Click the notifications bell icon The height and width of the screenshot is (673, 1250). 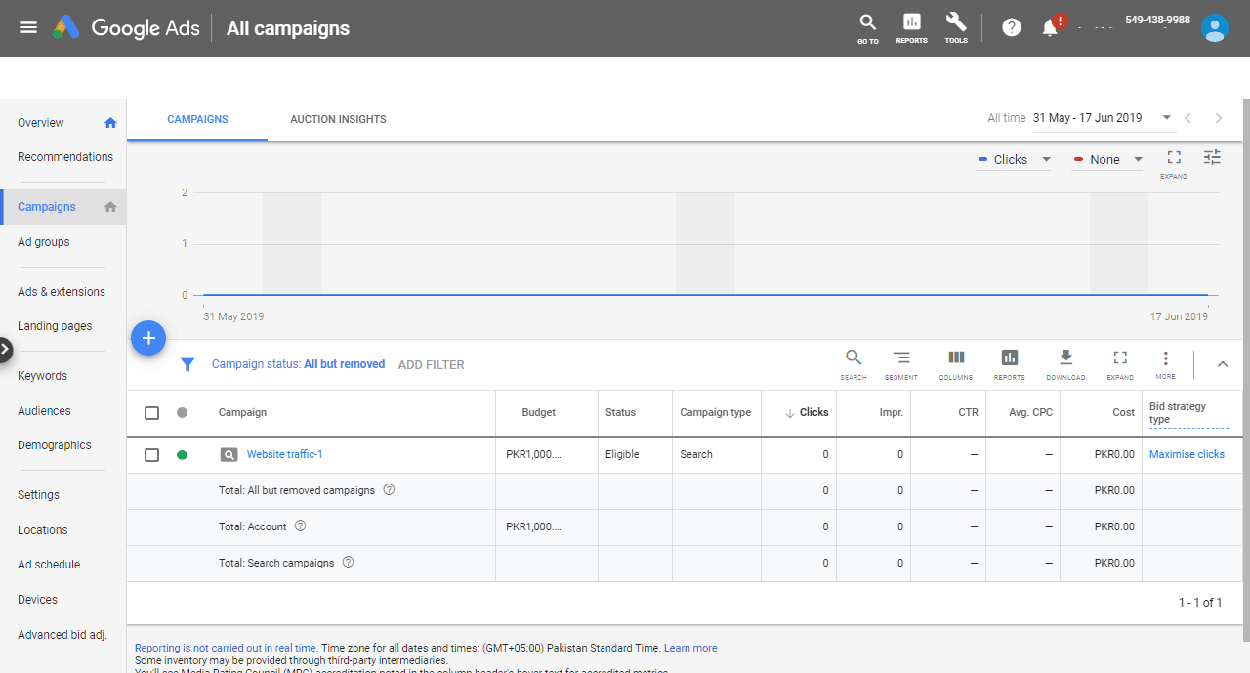(x=1051, y=27)
